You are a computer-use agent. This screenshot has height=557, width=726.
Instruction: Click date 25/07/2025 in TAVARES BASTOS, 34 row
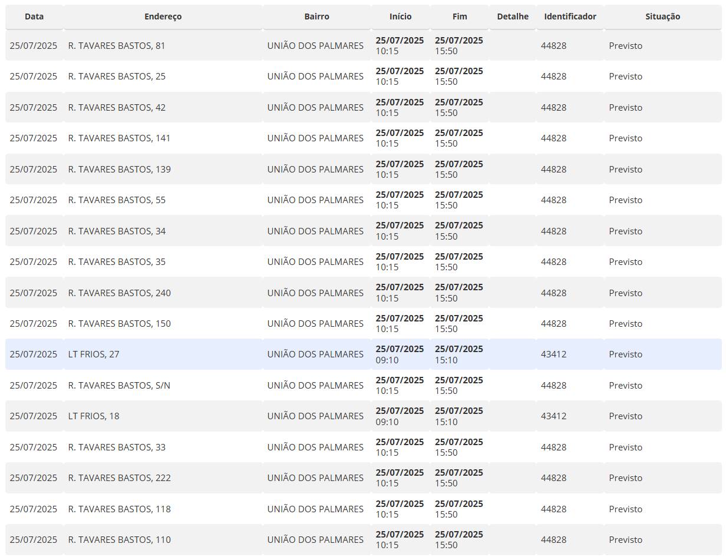click(x=34, y=231)
